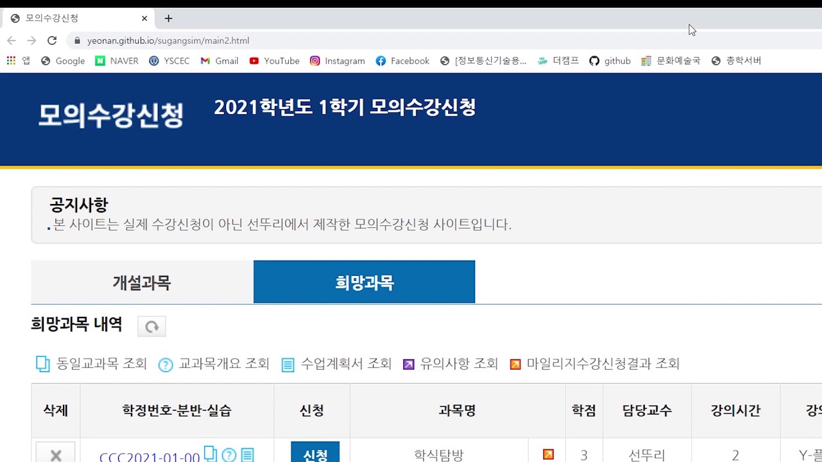The image size is (822, 462).
Task: Open the YSCEC bookmark
Action: pyautogui.click(x=169, y=61)
